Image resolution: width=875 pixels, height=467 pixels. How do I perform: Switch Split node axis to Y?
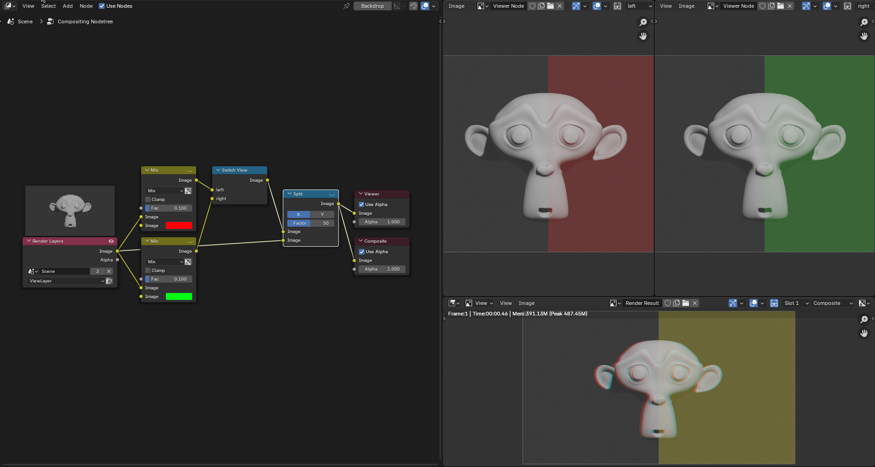(x=322, y=214)
